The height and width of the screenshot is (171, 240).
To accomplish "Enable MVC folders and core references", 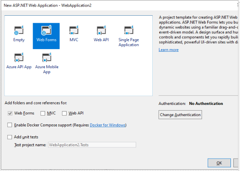I will coord(43,113).
